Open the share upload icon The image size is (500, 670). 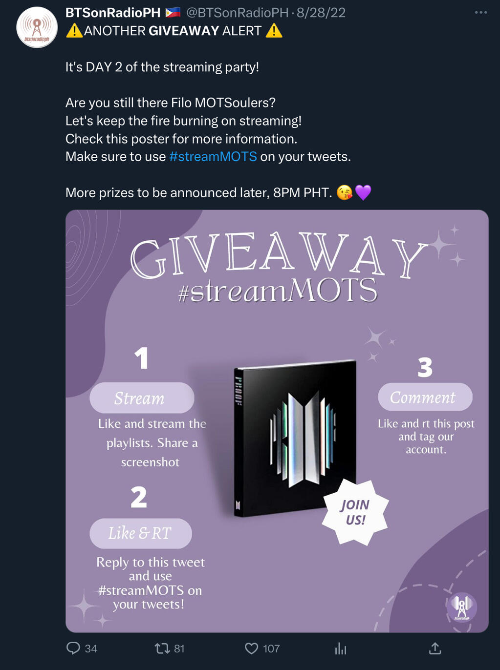point(435,649)
